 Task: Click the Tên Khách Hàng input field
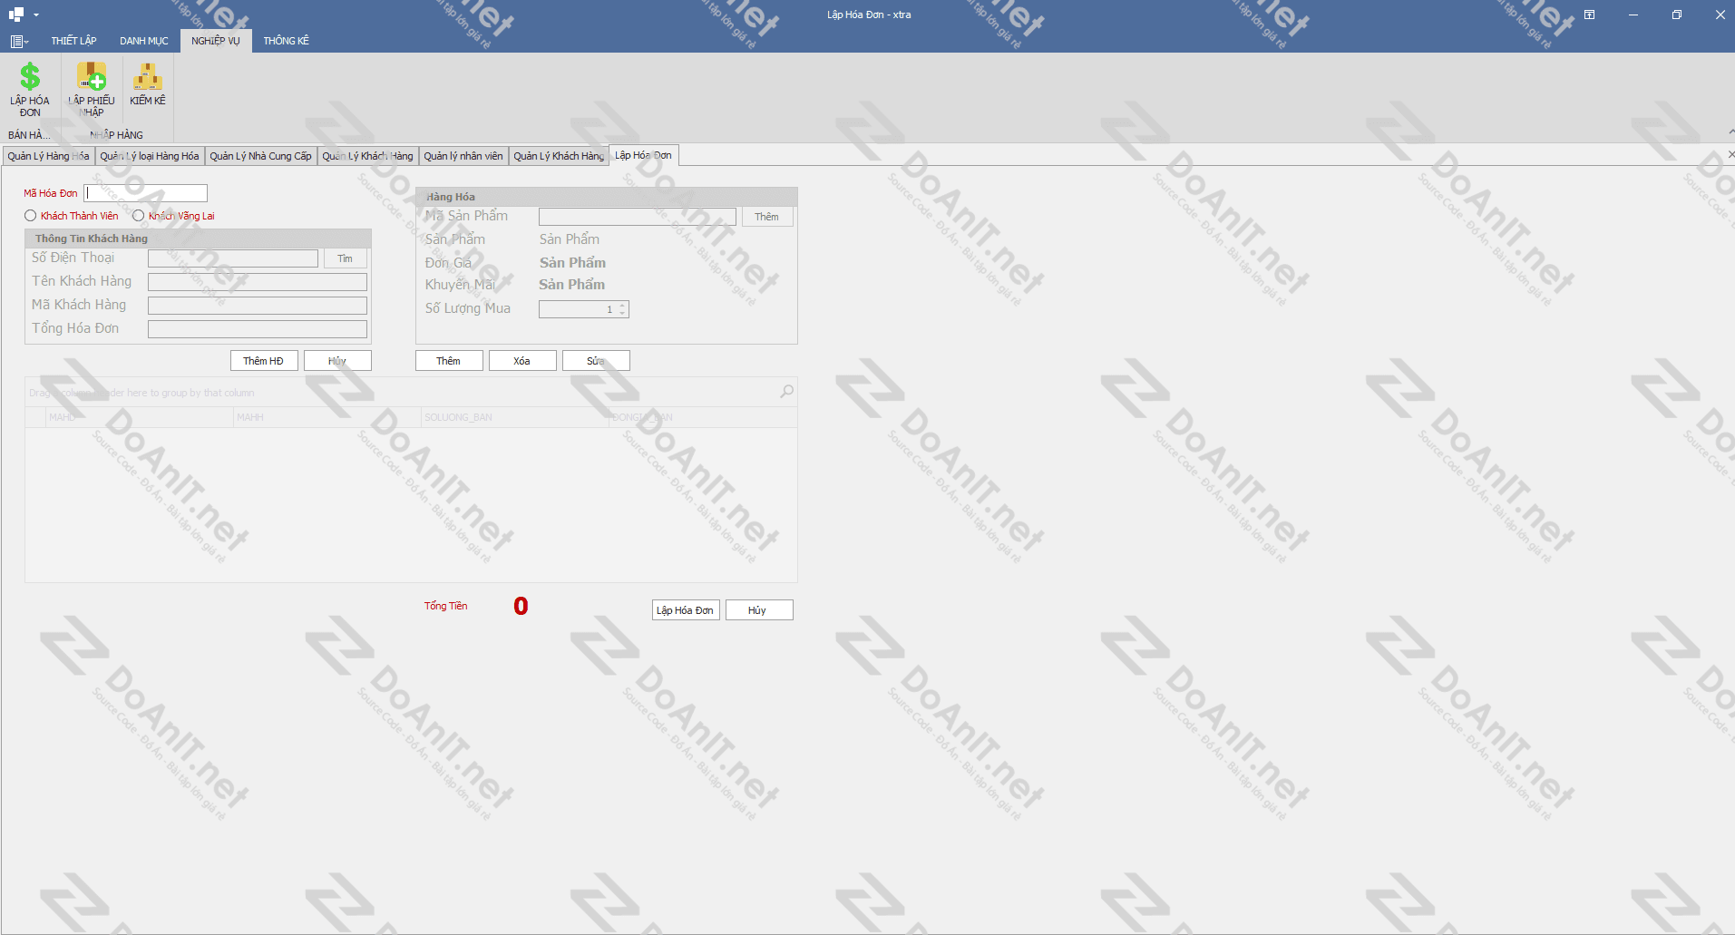pyautogui.click(x=258, y=282)
